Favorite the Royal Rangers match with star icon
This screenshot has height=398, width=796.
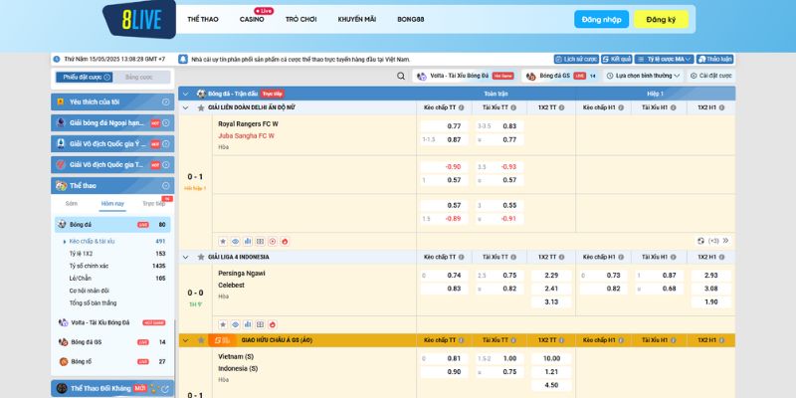click(223, 241)
